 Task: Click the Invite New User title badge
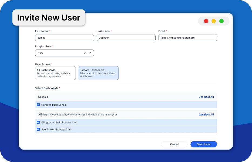pos(49,18)
